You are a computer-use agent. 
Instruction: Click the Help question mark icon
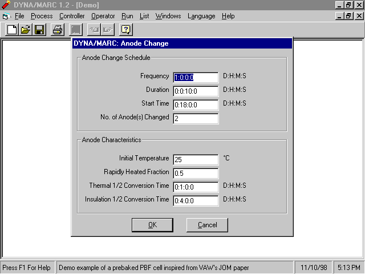point(126,30)
